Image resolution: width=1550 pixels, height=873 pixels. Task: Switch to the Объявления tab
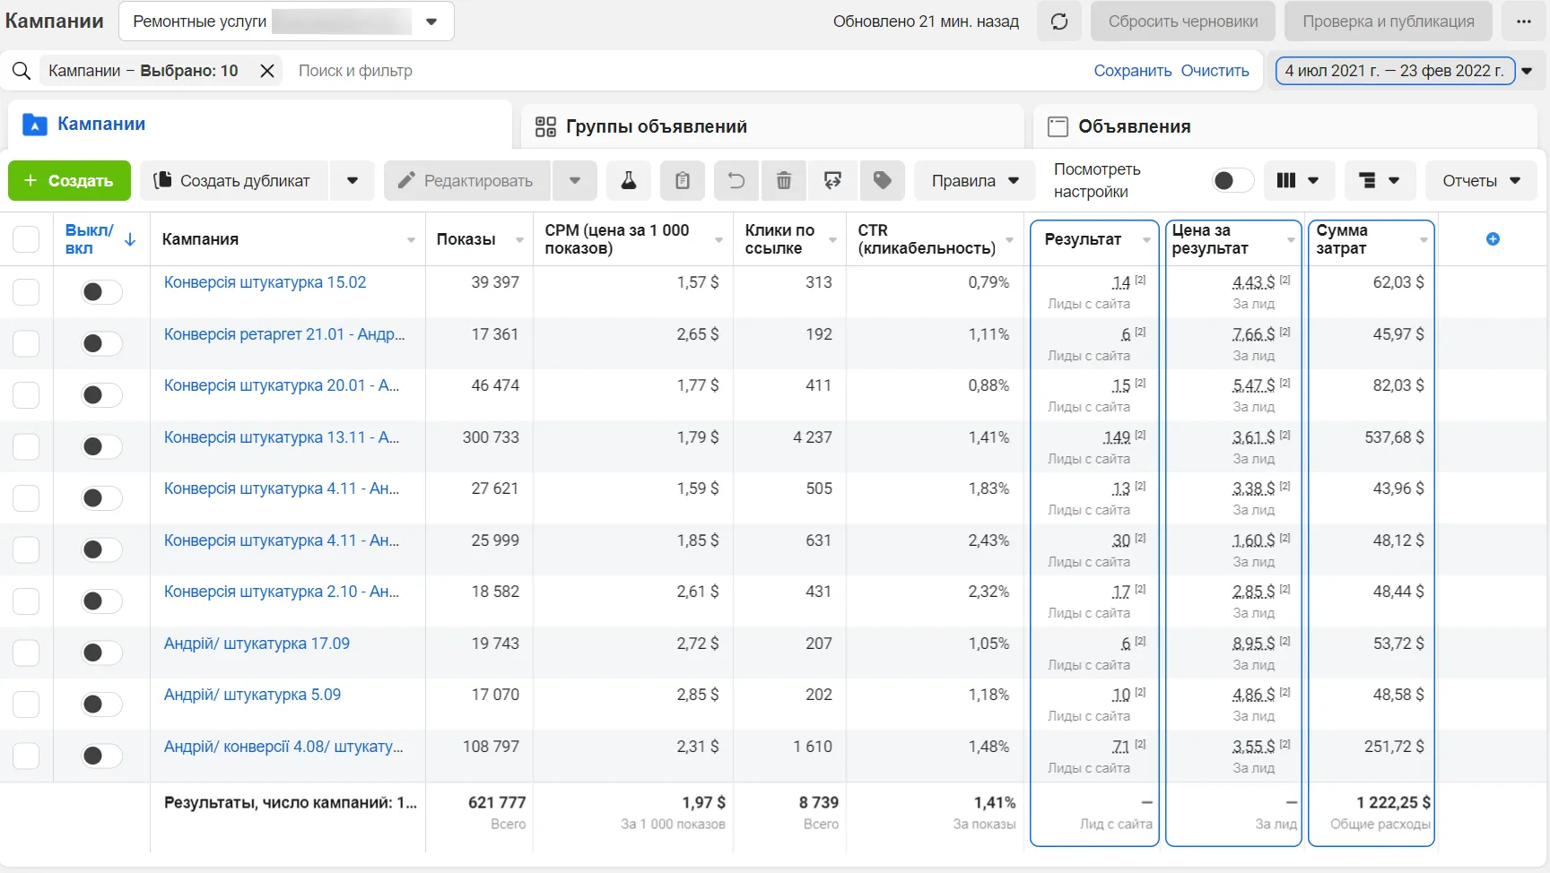click(1284, 126)
